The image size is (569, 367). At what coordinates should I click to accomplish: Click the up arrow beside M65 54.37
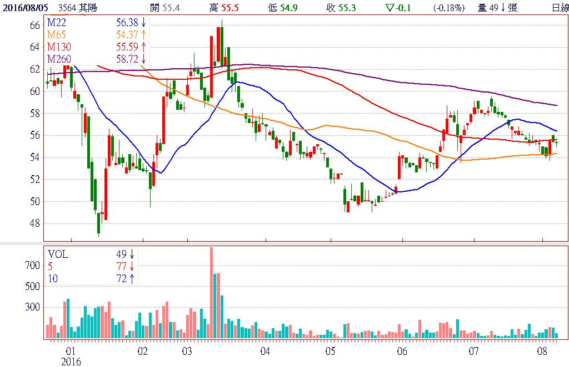pos(144,35)
